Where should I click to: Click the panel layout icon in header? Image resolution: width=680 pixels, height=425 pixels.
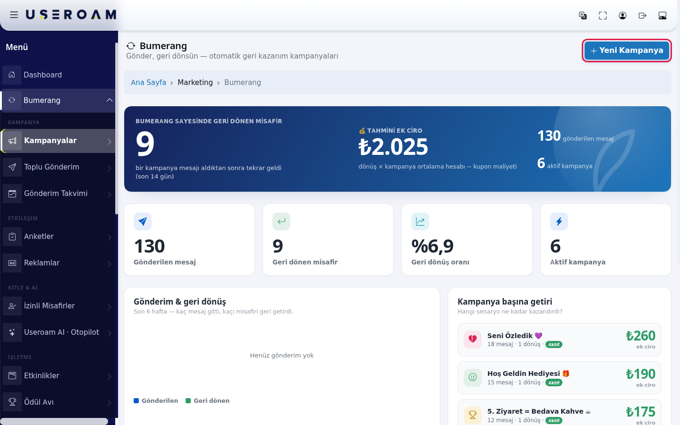663,16
